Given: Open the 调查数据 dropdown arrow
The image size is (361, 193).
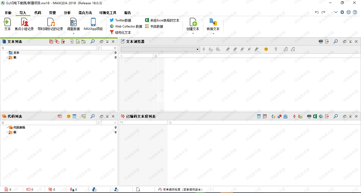Looking at the screenshot, I should tap(73, 34).
